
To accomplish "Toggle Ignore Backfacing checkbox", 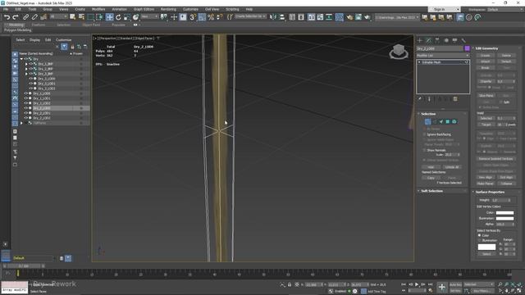I will (x=425, y=134).
